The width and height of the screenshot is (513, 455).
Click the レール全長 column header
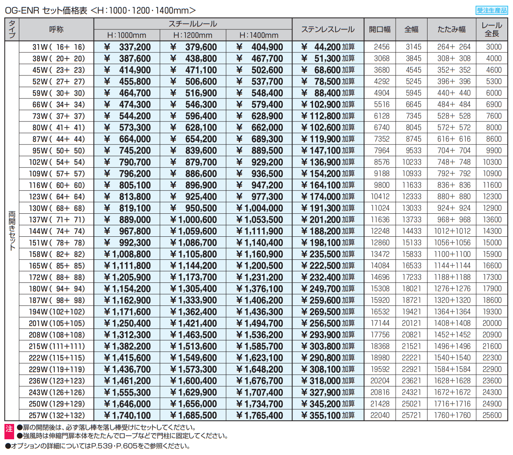coord(492,29)
